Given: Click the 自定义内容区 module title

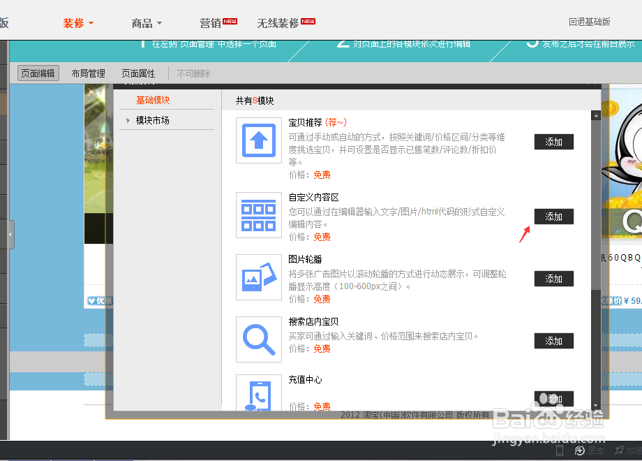Looking at the screenshot, I should [313, 197].
